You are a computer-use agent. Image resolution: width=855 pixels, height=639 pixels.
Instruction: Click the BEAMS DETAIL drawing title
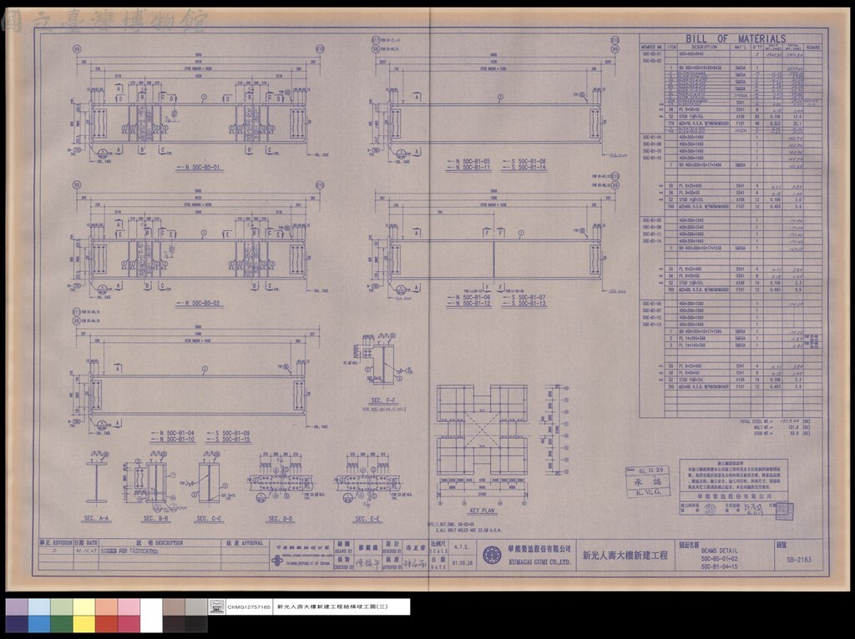(719, 551)
